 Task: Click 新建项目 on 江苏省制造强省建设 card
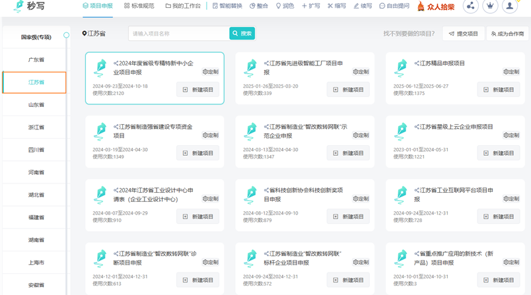197,153
